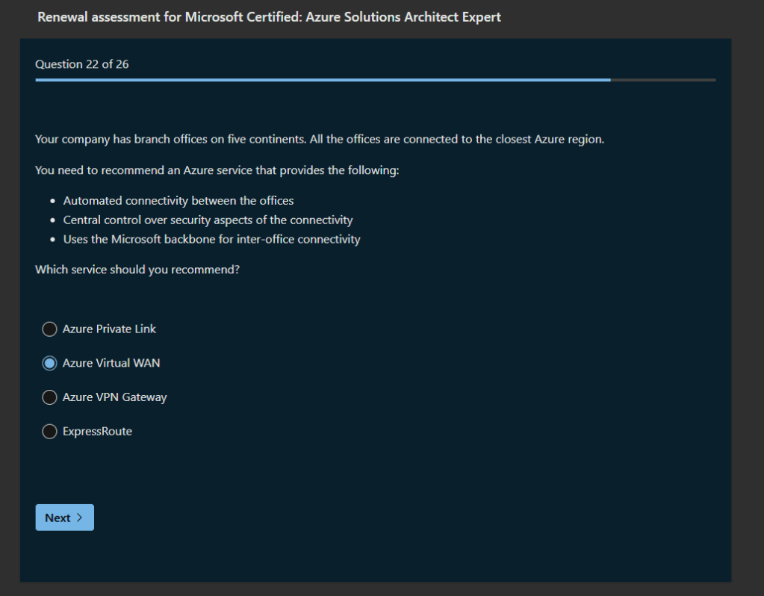Click the 'Azure Private Link' answer label
The image size is (764, 596).
coord(109,329)
